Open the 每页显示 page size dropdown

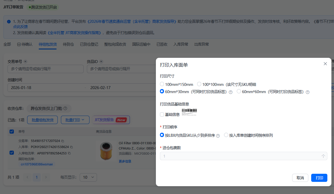(88, 177)
